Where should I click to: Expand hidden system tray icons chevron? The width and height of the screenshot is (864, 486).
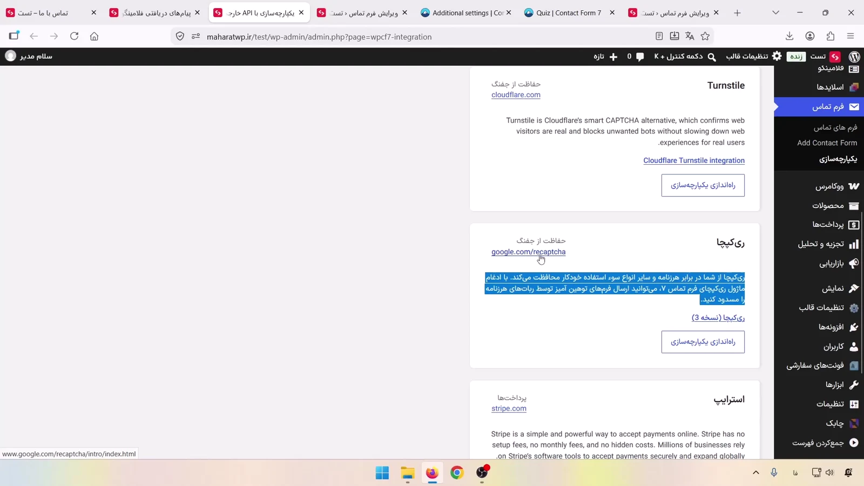tap(756, 473)
